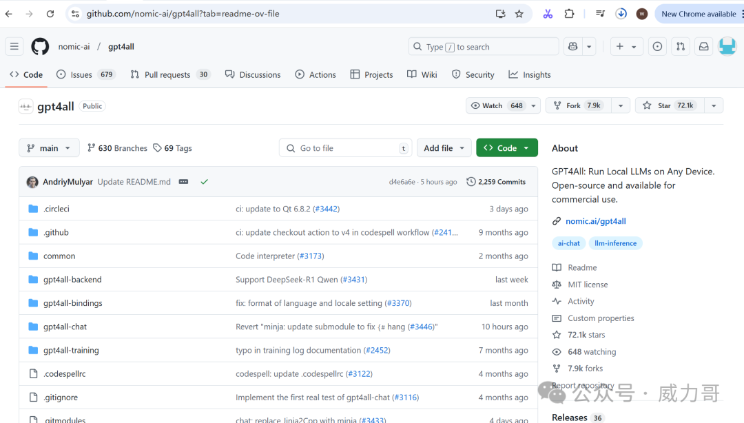Switch to the Pull requests tab
Viewport: 744px width, 423px height.
170,74
